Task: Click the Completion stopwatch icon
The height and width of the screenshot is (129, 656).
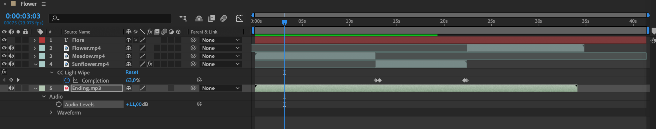Action: coord(67,80)
